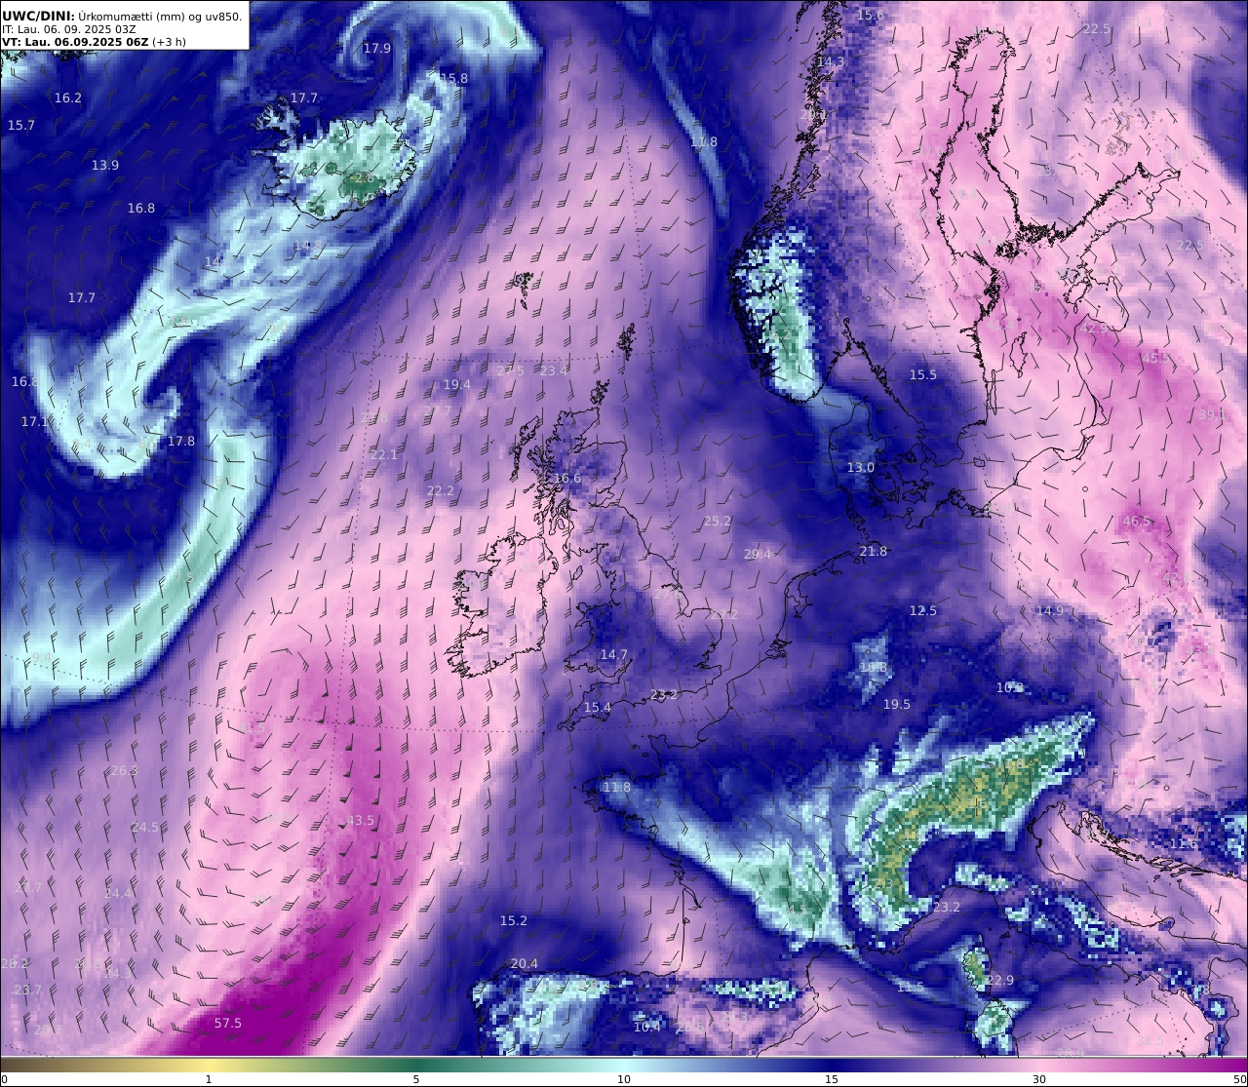Viewport: 1248px width, 1087px height.
Task: Click the 22.2 map value
Action: coord(440,490)
